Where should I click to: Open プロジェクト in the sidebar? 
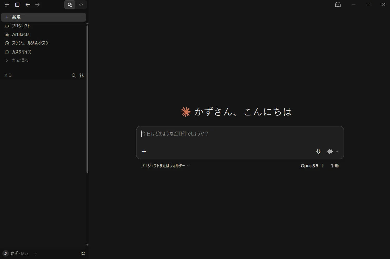point(44,26)
